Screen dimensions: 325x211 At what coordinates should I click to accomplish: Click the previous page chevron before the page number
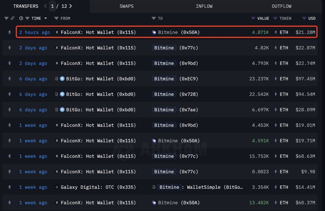45,6
